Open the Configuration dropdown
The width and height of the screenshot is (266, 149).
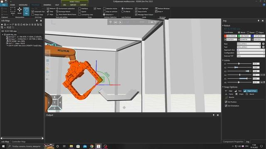pyautogui.click(x=251, y=53)
